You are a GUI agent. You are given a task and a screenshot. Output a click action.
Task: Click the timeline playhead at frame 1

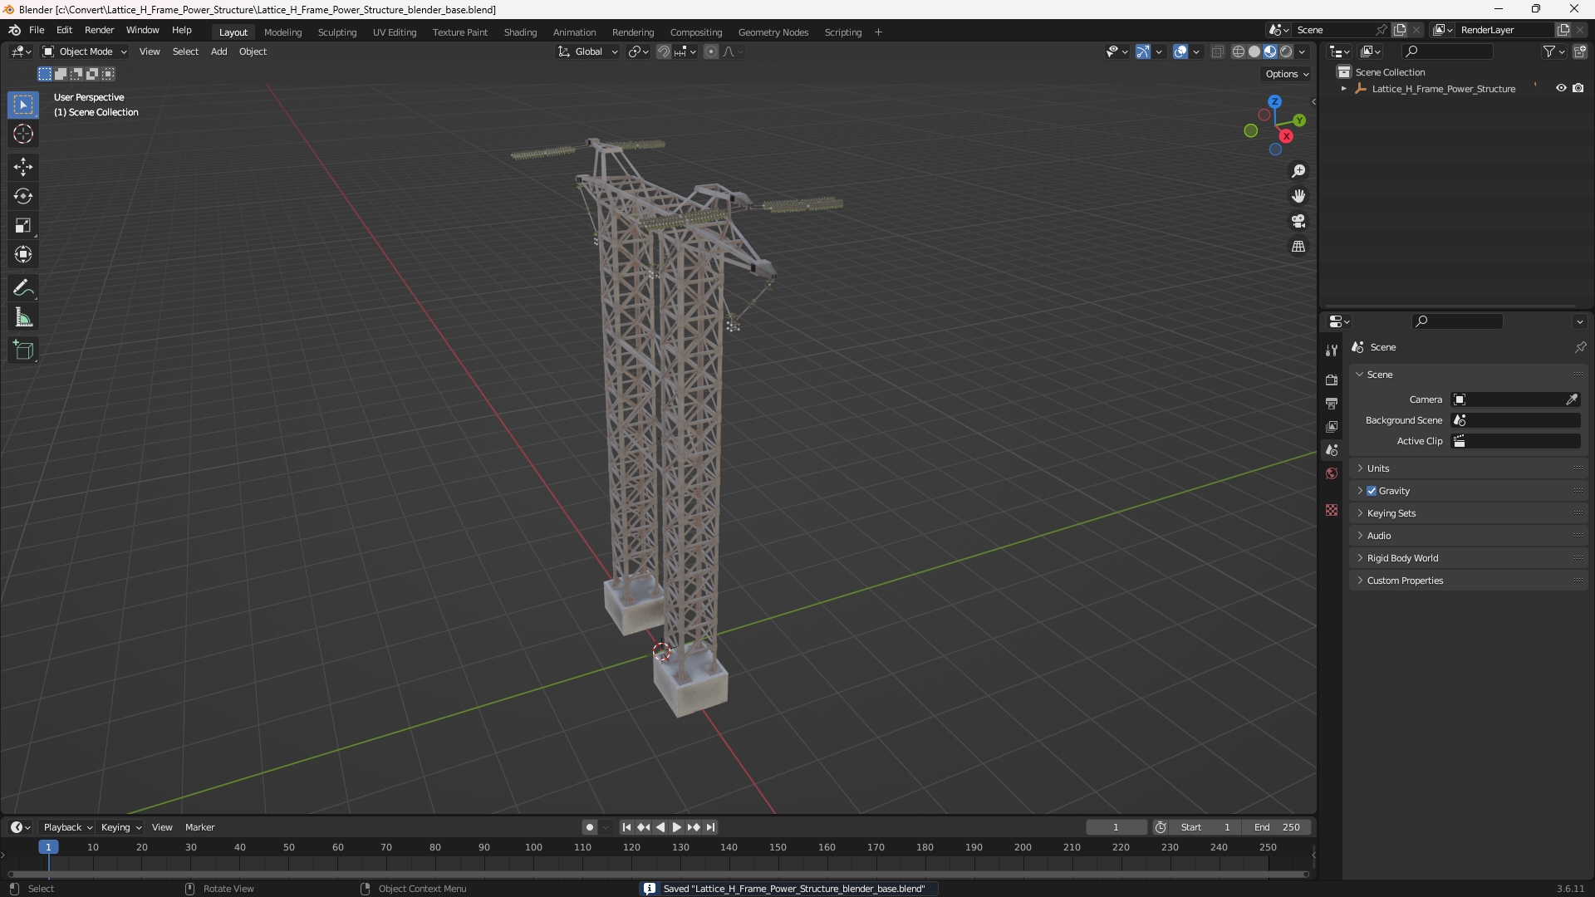tap(48, 847)
